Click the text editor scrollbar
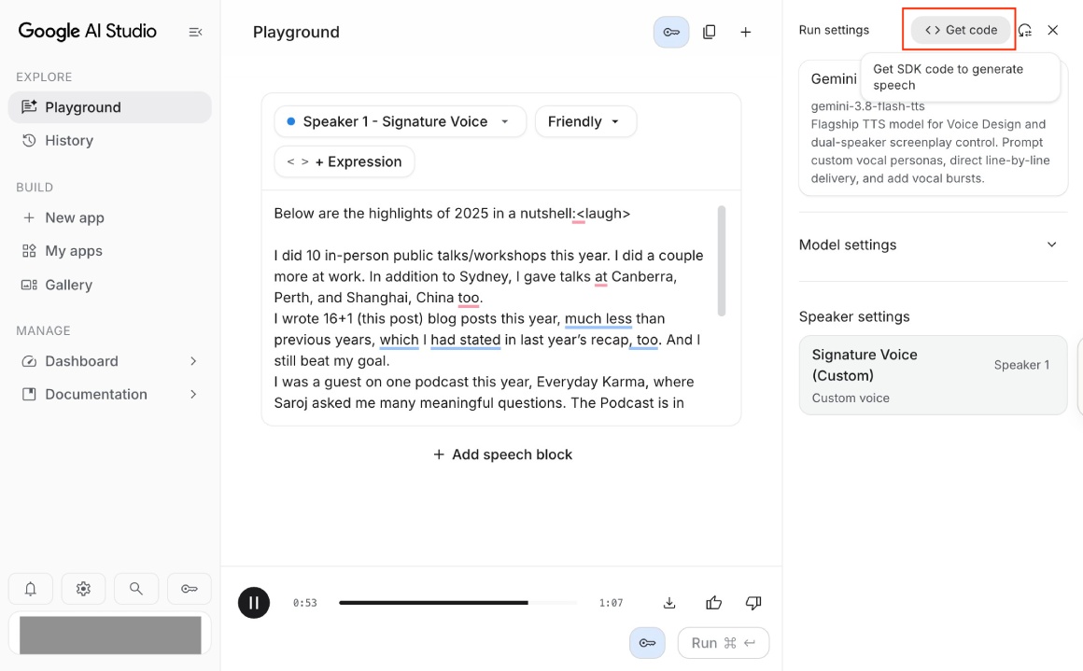The height and width of the screenshot is (671, 1083). (x=722, y=260)
